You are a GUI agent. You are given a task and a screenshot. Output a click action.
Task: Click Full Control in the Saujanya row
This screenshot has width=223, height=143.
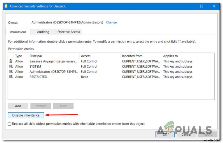click(x=89, y=62)
